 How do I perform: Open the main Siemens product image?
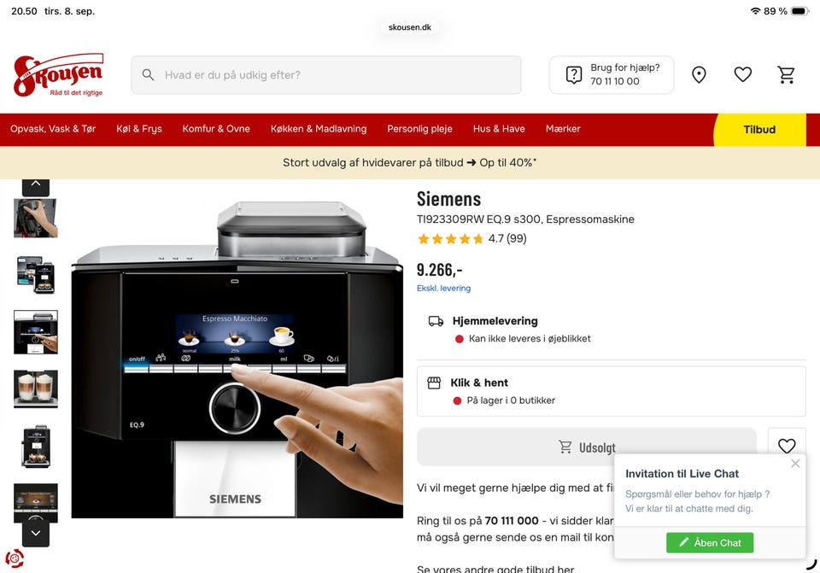coord(237,359)
